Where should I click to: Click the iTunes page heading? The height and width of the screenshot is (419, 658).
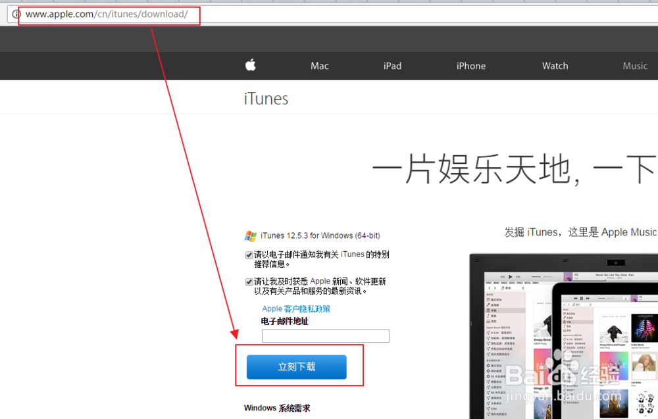tap(266, 99)
